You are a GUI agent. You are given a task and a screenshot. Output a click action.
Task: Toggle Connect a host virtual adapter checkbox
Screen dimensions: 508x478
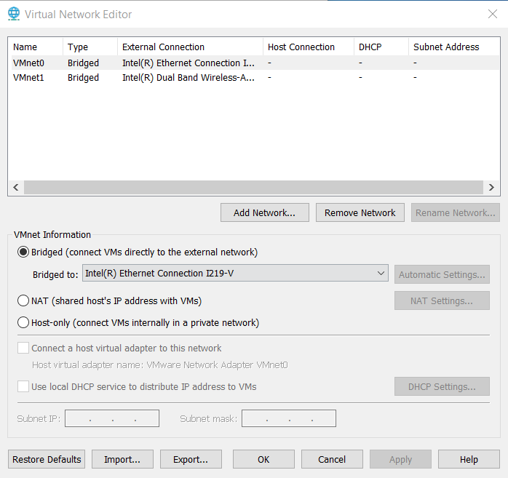tap(23, 348)
